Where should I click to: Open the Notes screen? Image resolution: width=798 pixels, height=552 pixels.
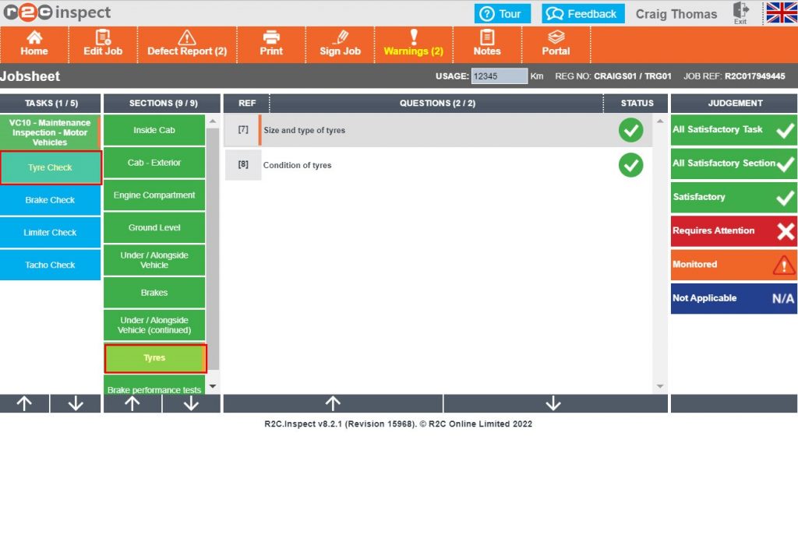487,44
